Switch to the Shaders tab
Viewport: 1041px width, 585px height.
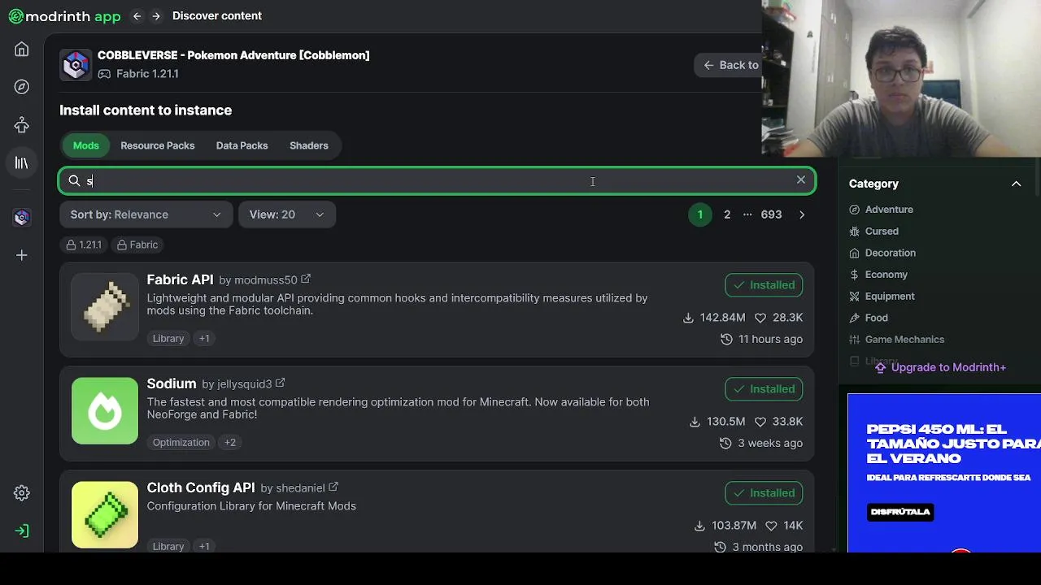[309, 145]
